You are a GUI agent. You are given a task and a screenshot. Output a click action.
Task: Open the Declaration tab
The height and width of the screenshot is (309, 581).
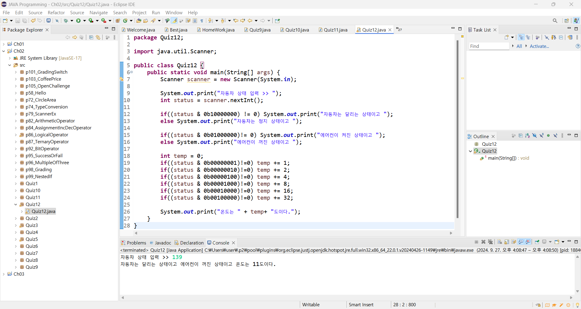tap(189, 243)
